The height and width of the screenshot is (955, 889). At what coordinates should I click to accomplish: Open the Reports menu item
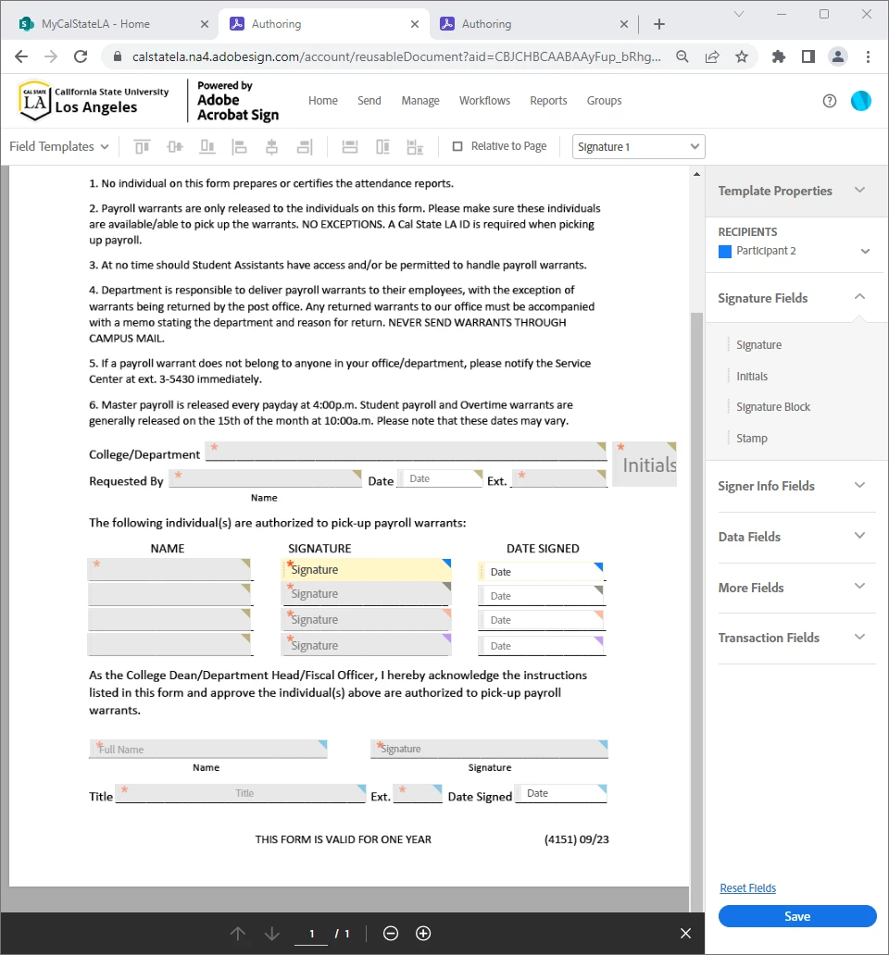pos(548,101)
